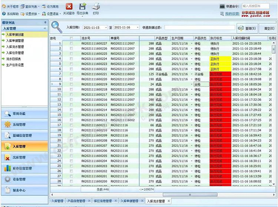Click the 我的设置 icon
The height and width of the screenshot is (207, 278).
222,14
